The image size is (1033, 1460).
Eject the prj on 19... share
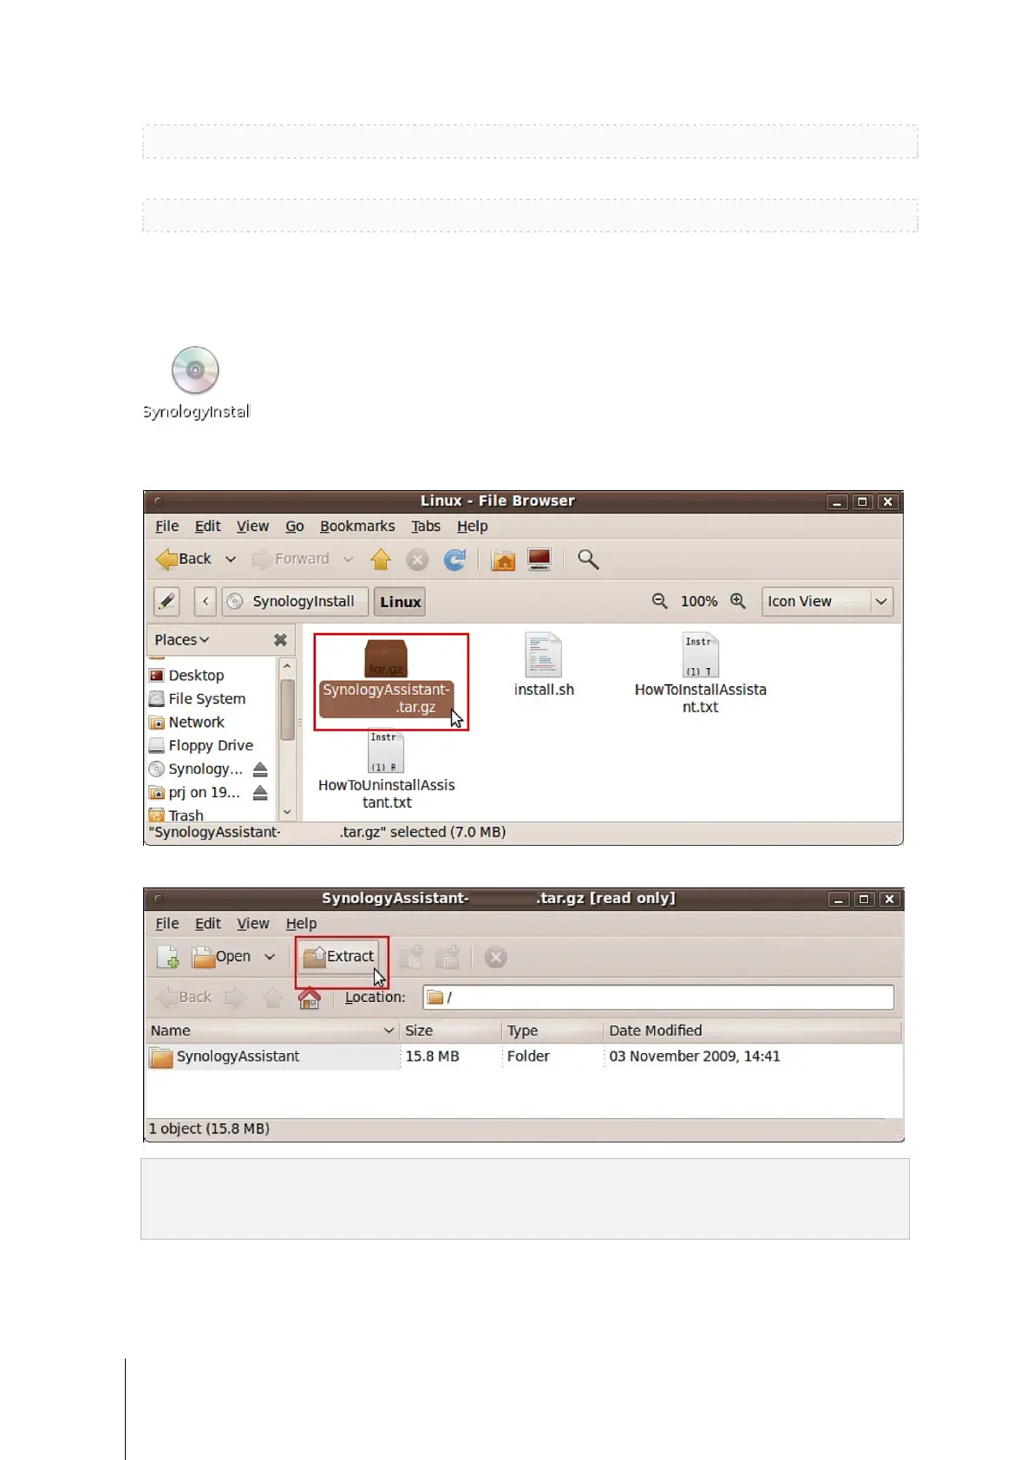(x=260, y=793)
